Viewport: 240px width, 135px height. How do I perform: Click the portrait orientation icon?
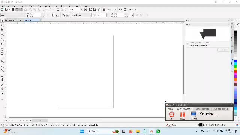(53, 15)
